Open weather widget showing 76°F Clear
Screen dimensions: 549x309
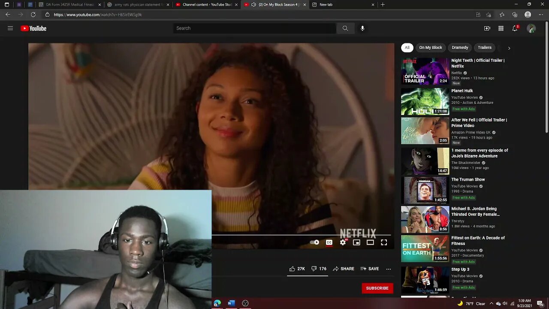pyautogui.click(x=471, y=304)
